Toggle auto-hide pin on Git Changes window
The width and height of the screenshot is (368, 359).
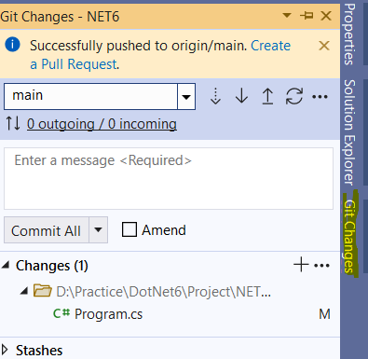point(307,15)
